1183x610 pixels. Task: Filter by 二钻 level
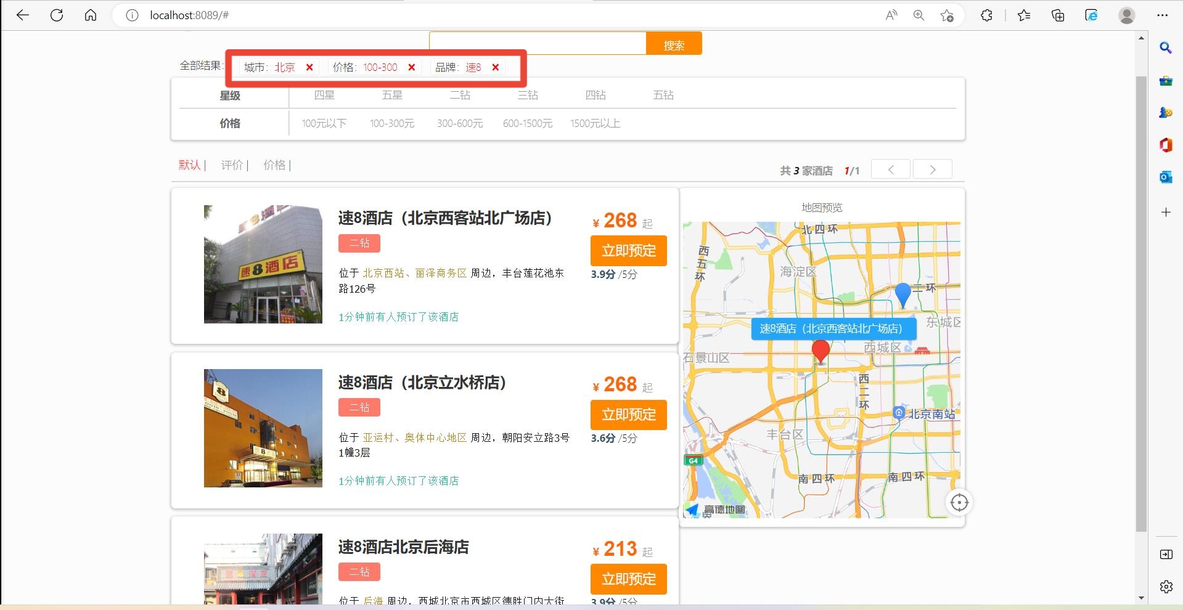(x=460, y=95)
